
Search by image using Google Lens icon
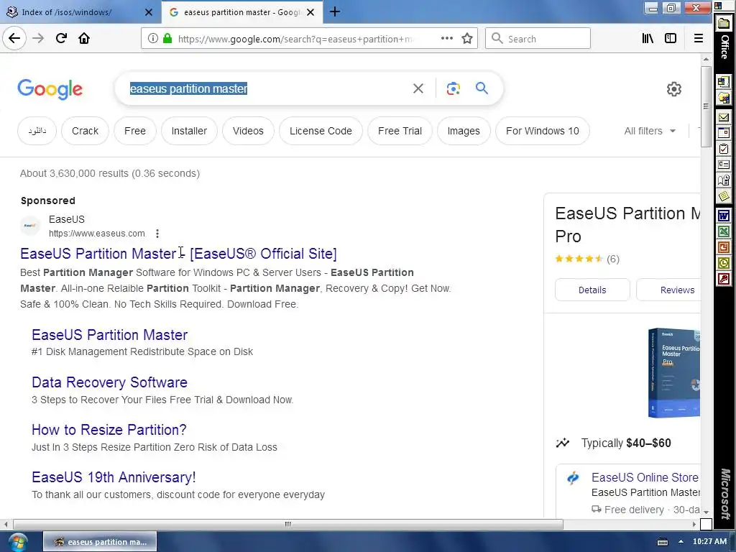click(x=454, y=88)
